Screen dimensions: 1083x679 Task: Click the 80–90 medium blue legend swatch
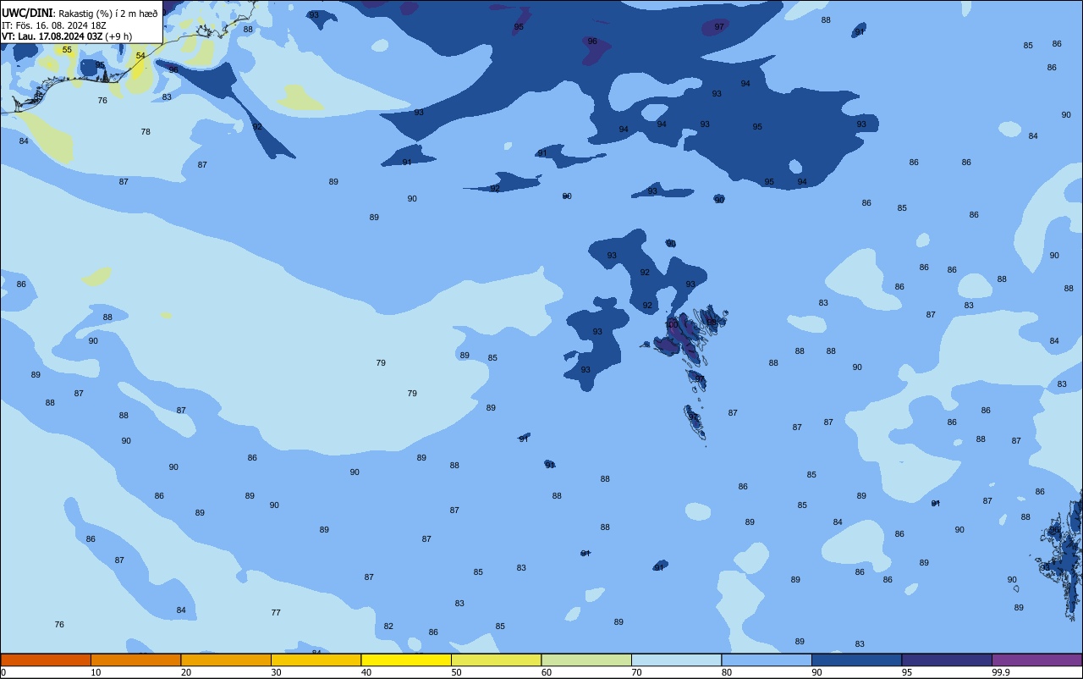767,660
